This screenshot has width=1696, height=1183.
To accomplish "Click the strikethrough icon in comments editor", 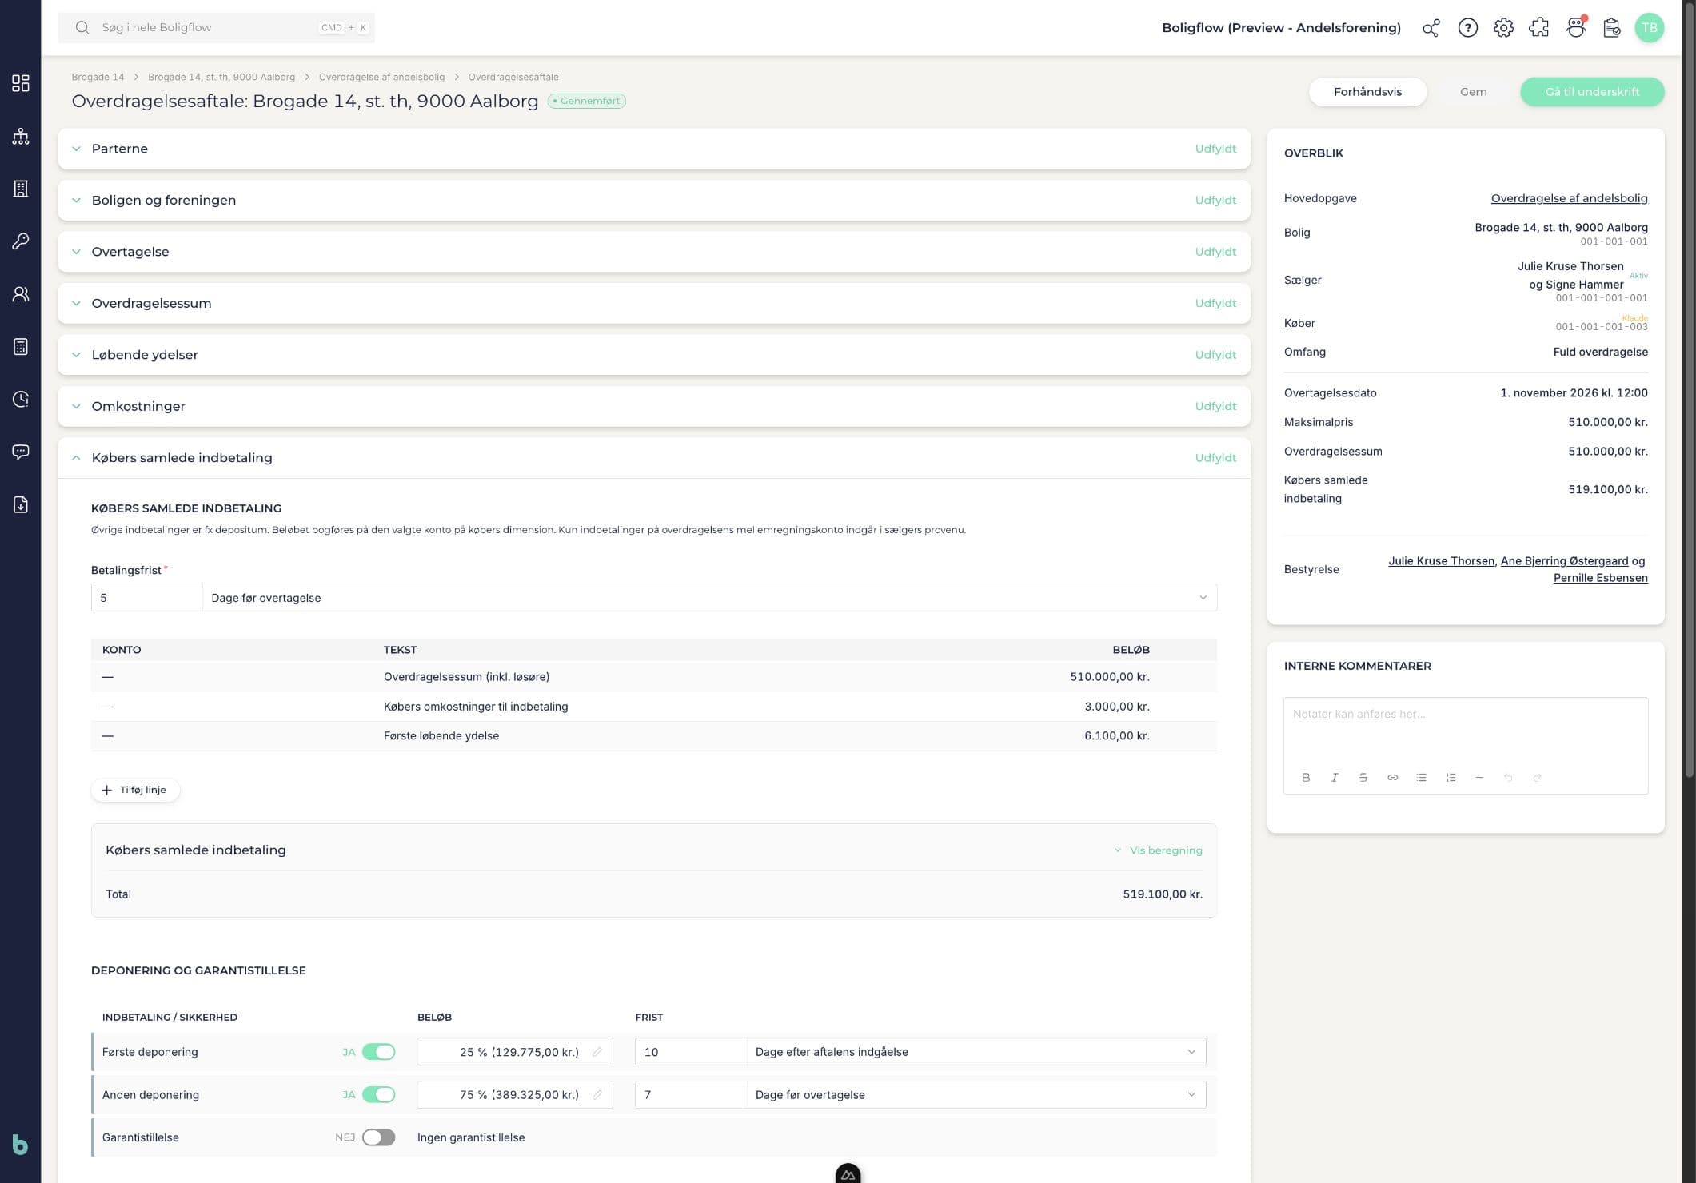I will pos(1363,777).
